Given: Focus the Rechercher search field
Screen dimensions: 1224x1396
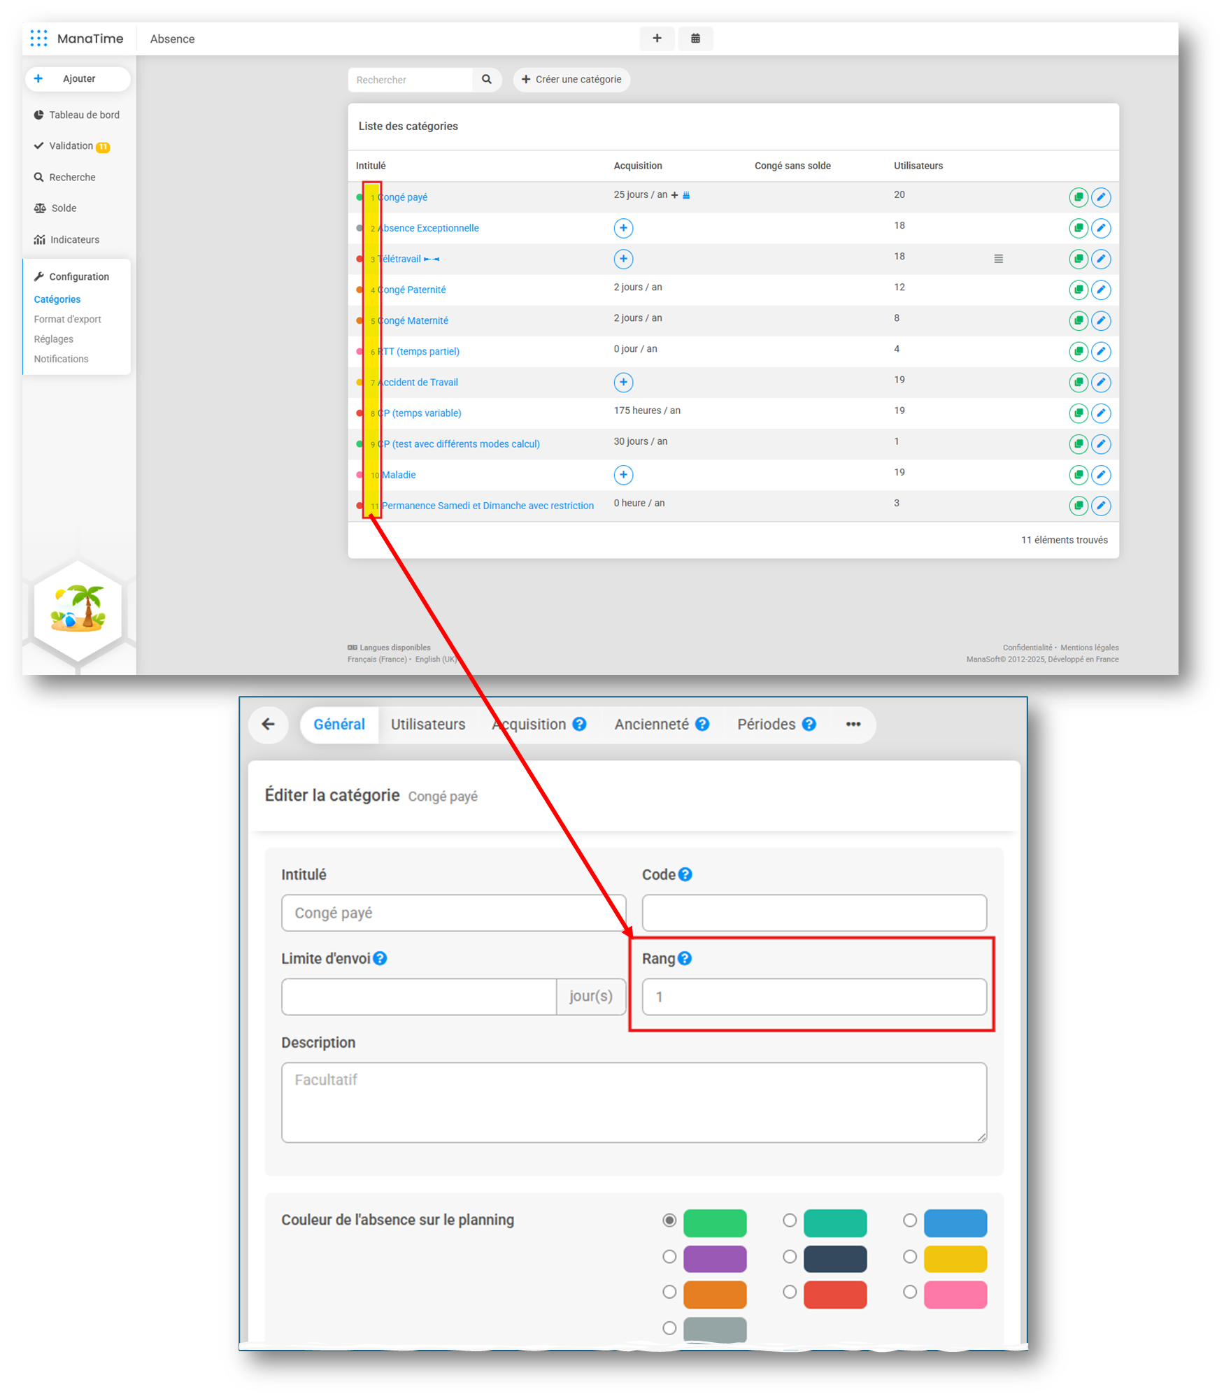Looking at the screenshot, I should 411,80.
